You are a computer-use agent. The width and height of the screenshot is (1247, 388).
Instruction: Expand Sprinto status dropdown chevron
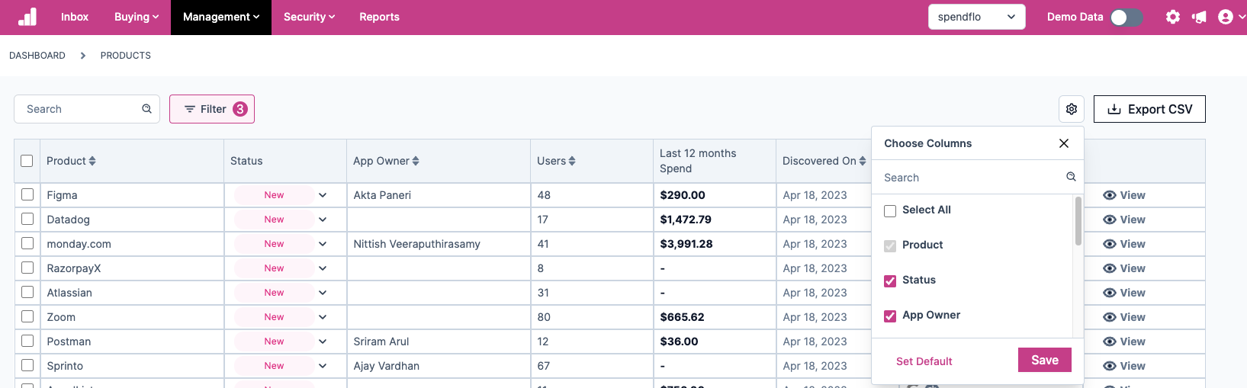pos(323,366)
